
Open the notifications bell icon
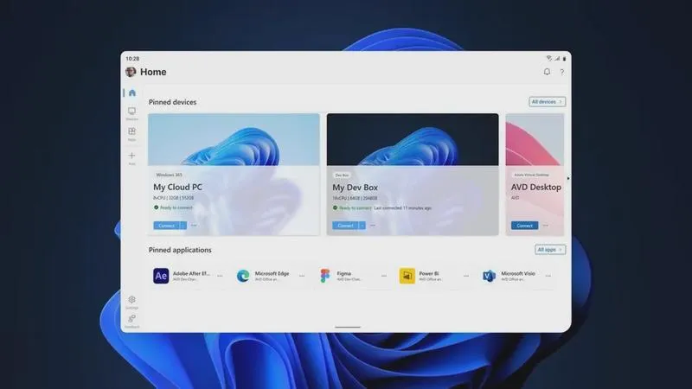click(x=547, y=72)
